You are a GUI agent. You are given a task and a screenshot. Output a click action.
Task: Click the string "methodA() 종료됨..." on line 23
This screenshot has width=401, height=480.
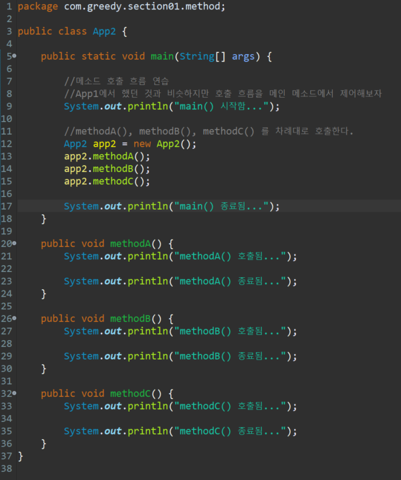(230, 281)
